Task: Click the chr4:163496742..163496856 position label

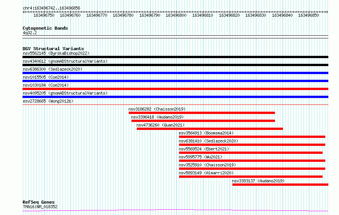Action: (x=51, y=8)
